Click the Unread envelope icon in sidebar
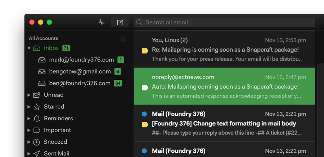 (36, 95)
